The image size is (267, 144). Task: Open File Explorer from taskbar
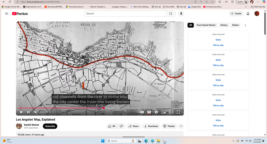click(x=159, y=141)
